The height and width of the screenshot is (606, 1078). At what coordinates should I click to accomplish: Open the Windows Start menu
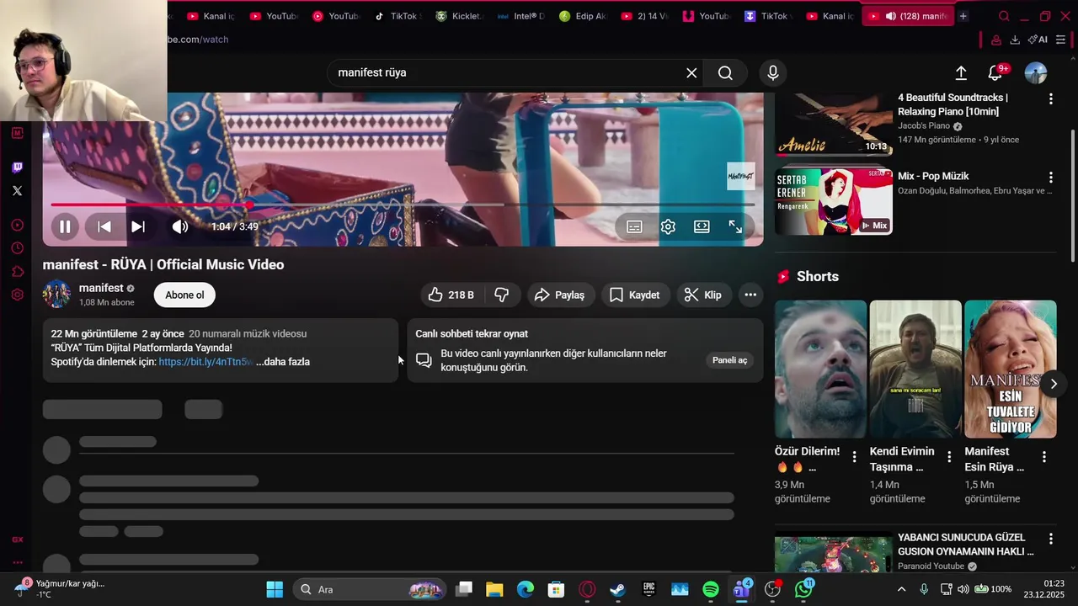275,589
